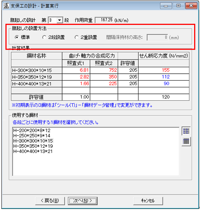The width and height of the screenshot is (200, 210).
Task: Click the steel table grid icon
Action: pyautogui.click(x=186, y=141)
